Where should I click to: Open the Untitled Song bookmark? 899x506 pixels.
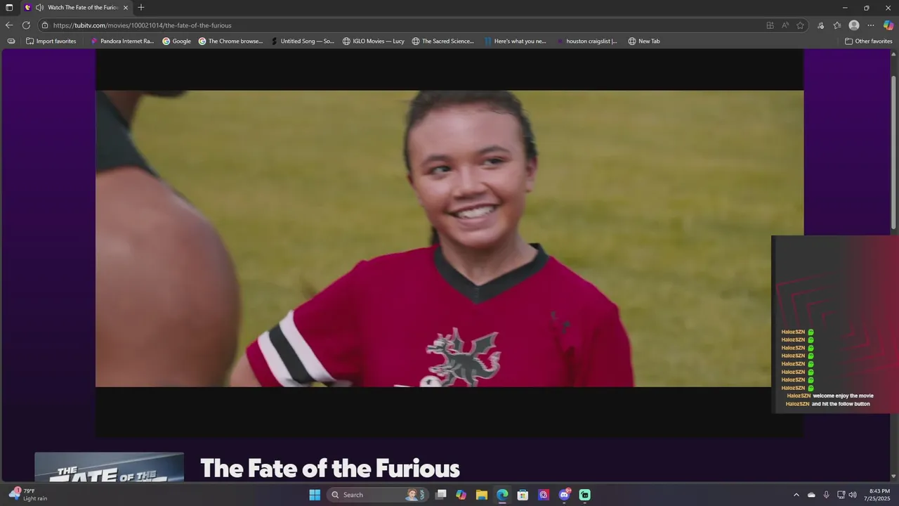[x=303, y=41]
